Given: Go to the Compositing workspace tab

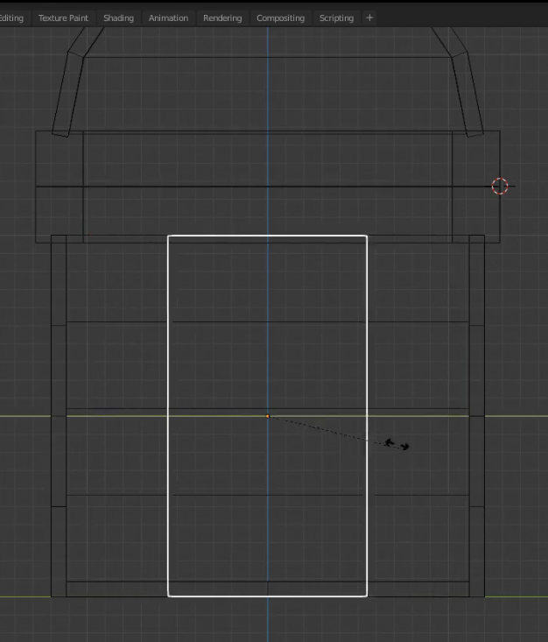Looking at the screenshot, I should click(280, 18).
